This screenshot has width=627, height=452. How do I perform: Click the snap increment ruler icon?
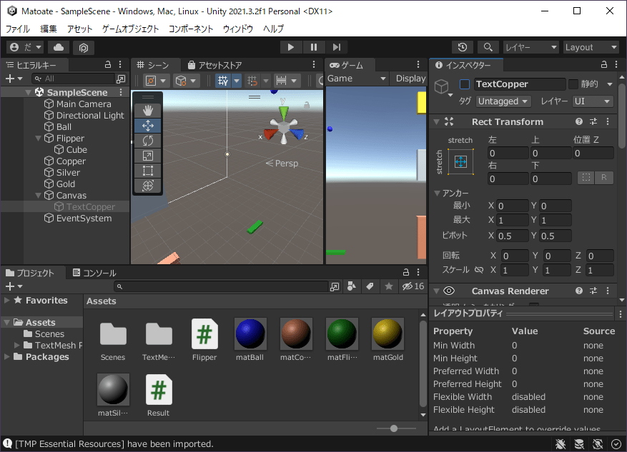click(x=282, y=81)
